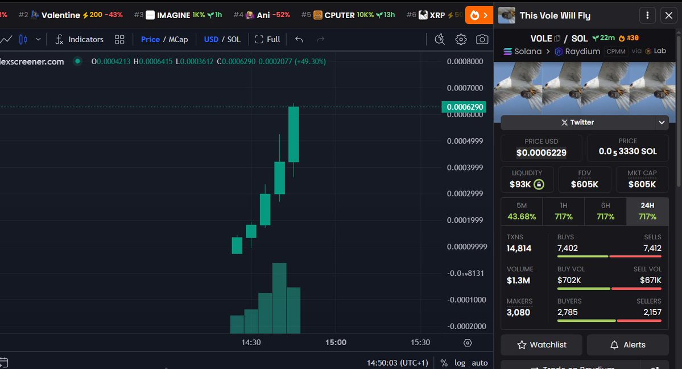Expand trending list with the flame button
The width and height of the screenshot is (682, 369).
[480, 15]
